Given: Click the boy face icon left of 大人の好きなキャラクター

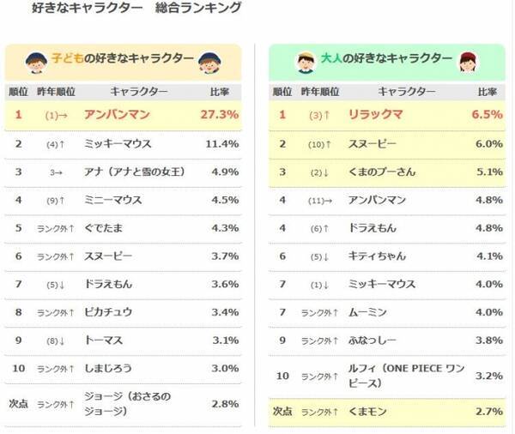Looking at the screenshot, I should [306, 61].
